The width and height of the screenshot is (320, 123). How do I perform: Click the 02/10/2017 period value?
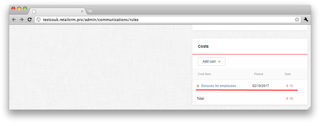(x=261, y=86)
